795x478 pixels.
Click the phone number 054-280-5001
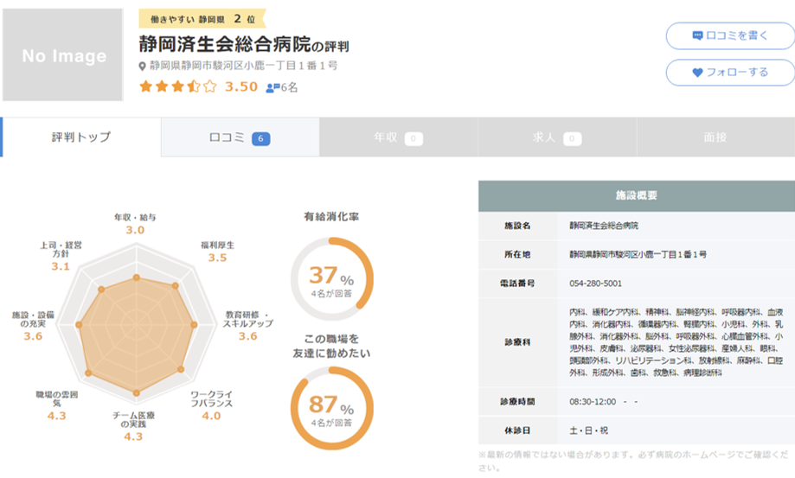coord(595,283)
